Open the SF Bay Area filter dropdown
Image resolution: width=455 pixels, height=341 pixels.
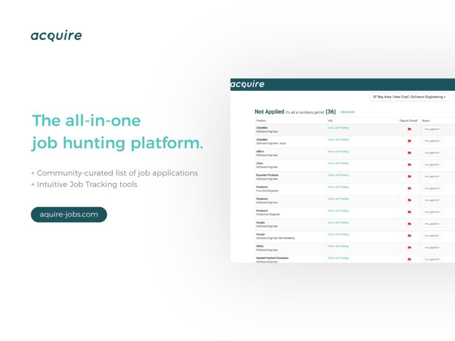409,97
